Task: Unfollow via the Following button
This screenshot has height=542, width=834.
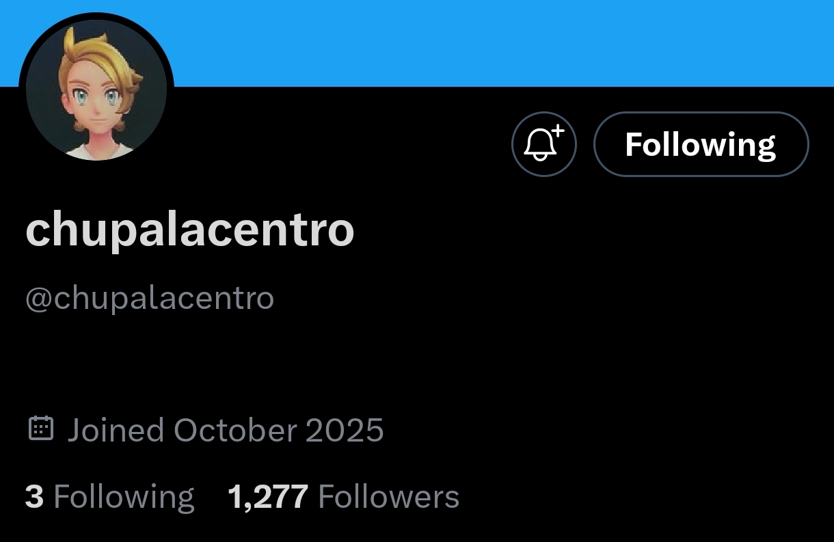Action: 701,144
